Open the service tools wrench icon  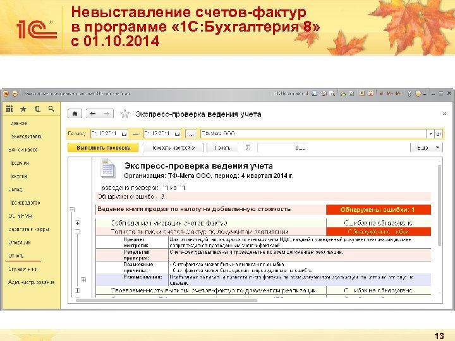409,93
